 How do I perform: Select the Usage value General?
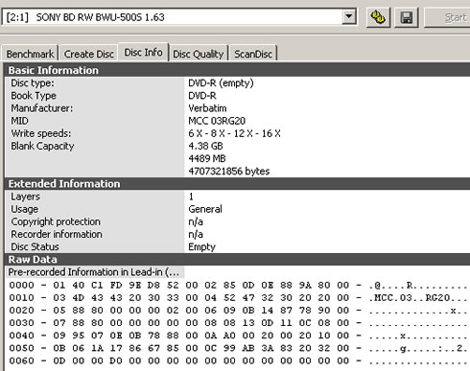coord(205,209)
